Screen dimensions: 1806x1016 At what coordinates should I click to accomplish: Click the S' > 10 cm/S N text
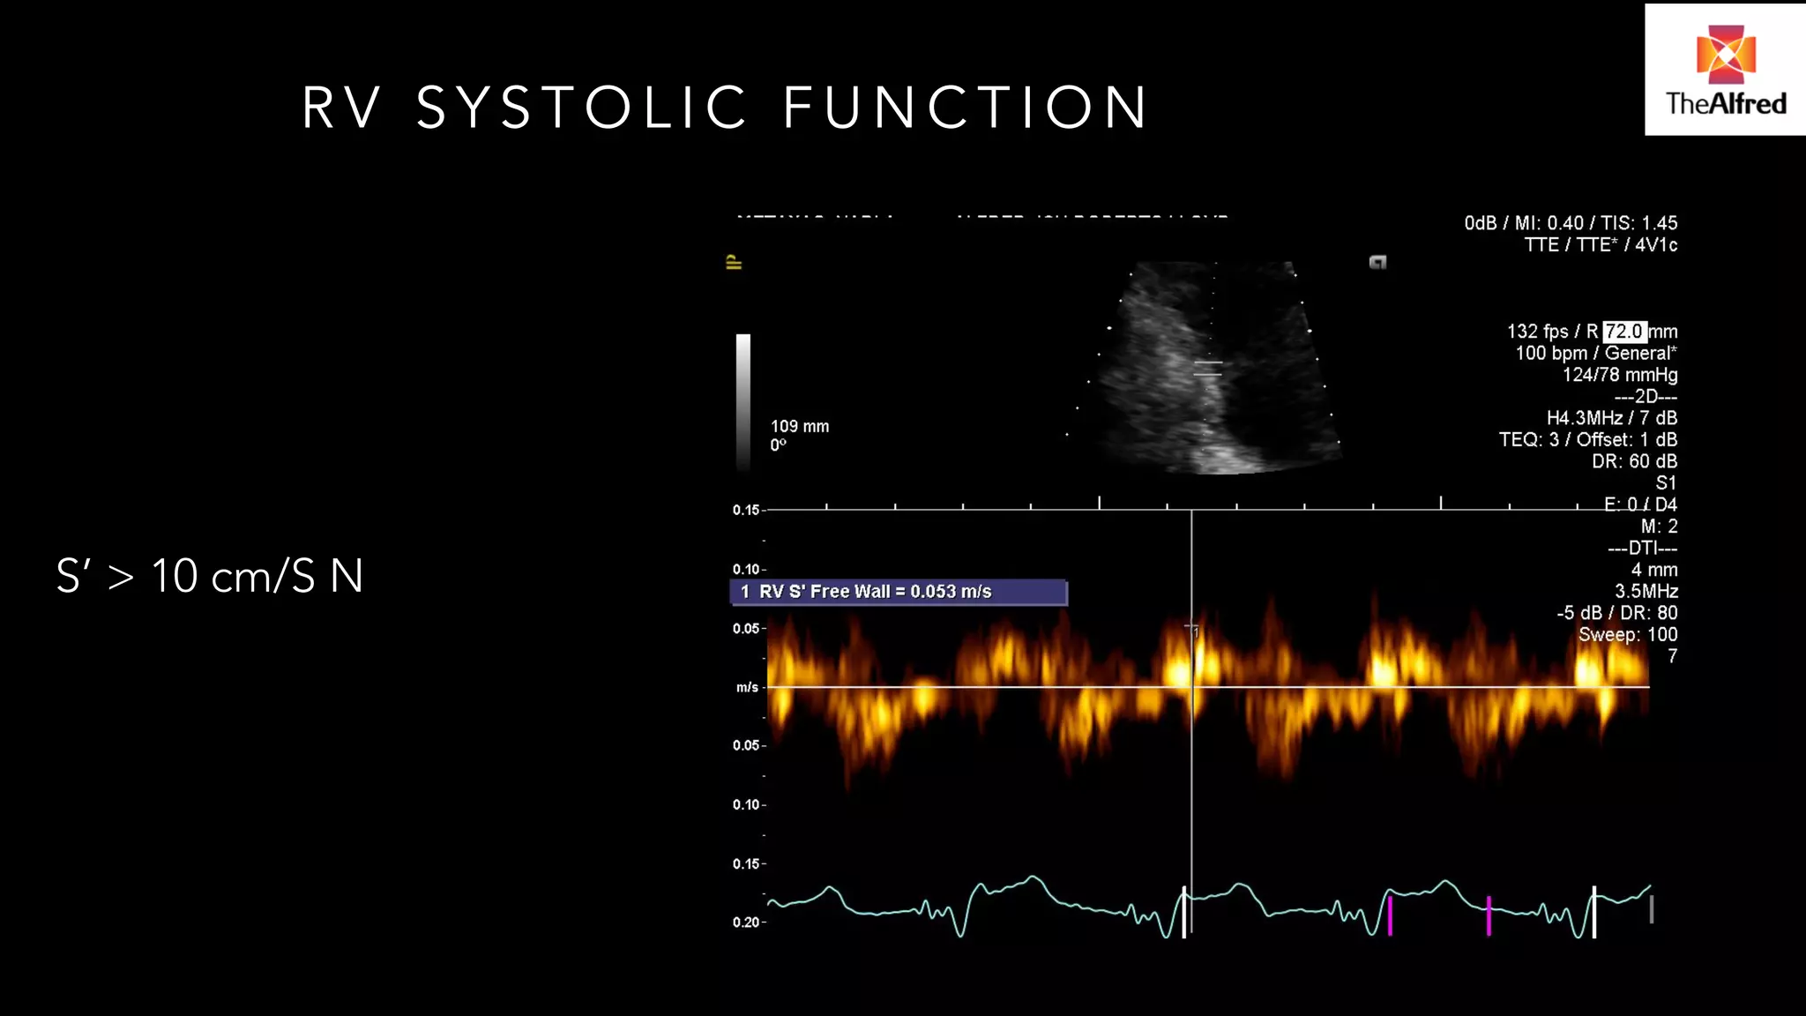(210, 576)
